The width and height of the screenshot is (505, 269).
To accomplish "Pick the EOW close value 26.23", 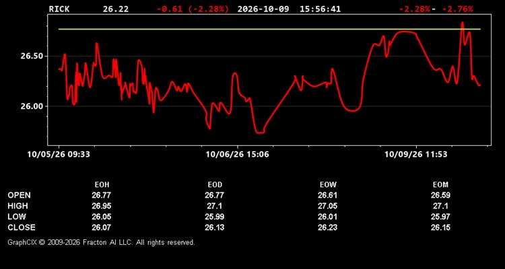I will pos(327,227).
